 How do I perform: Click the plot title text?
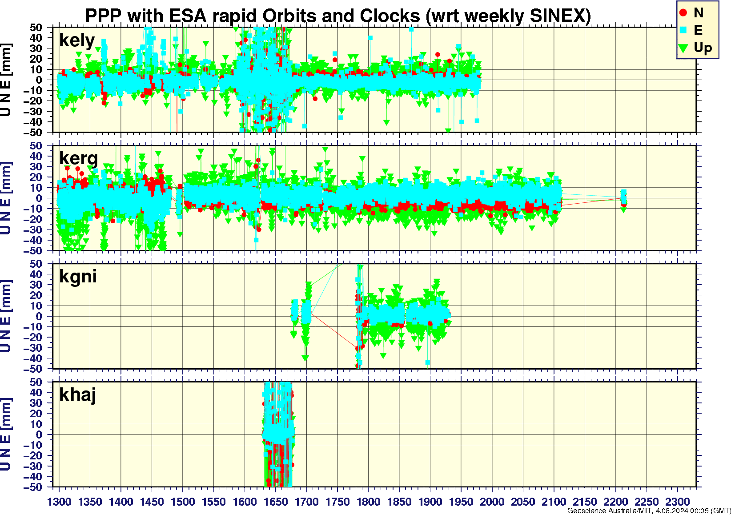point(338,16)
